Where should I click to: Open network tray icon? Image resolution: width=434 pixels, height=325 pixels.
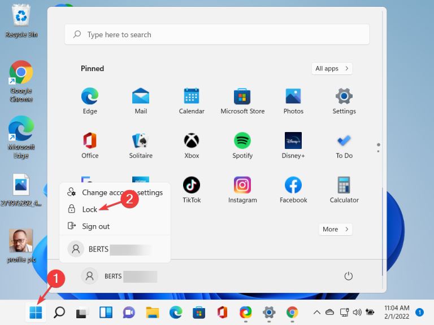click(x=344, y=312)
